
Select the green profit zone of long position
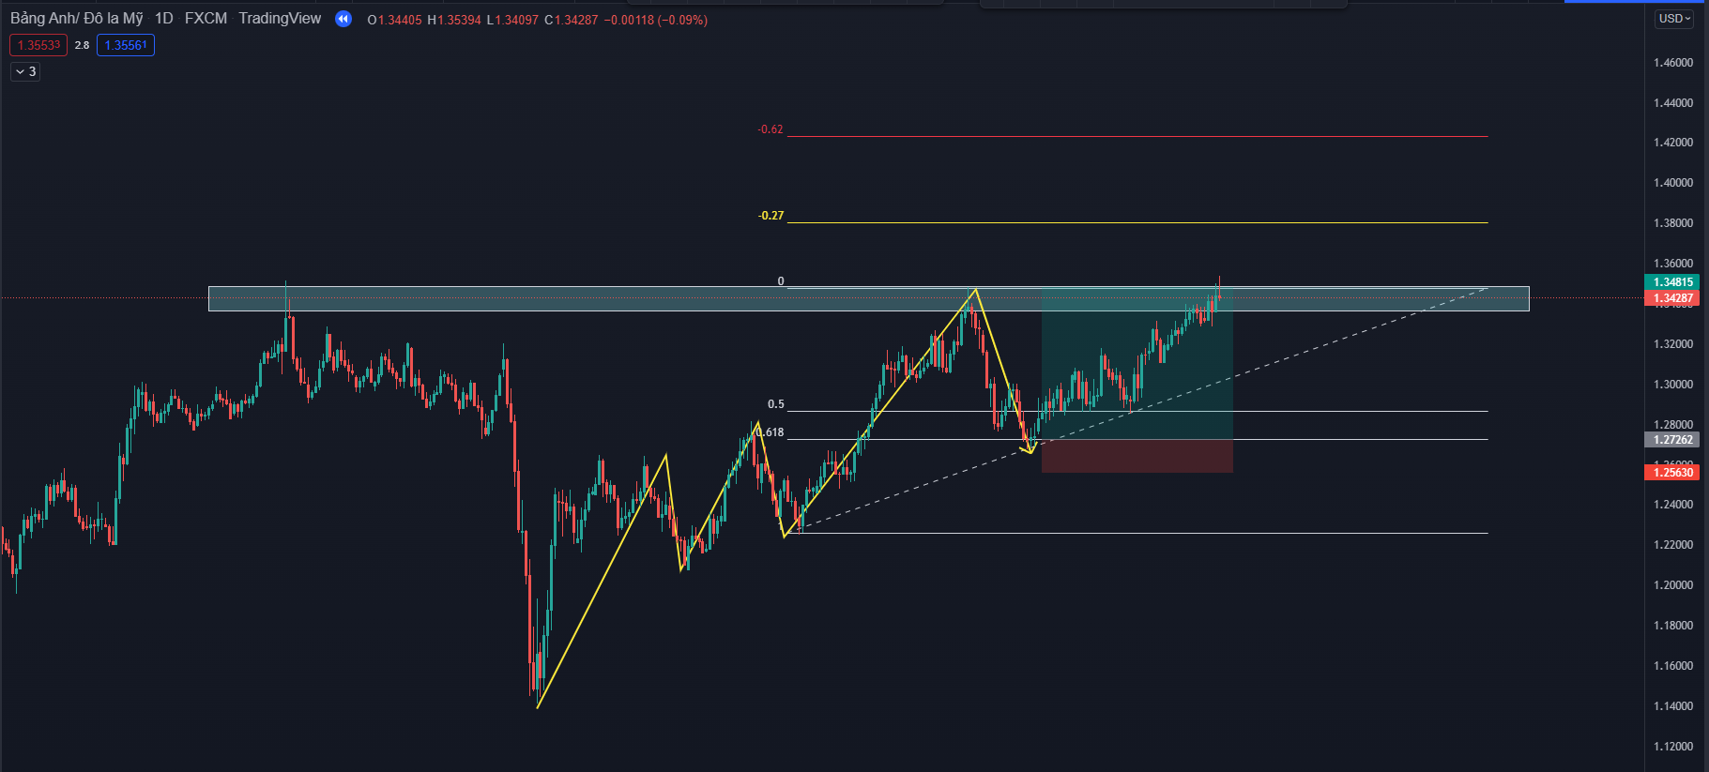(1137, 364)
